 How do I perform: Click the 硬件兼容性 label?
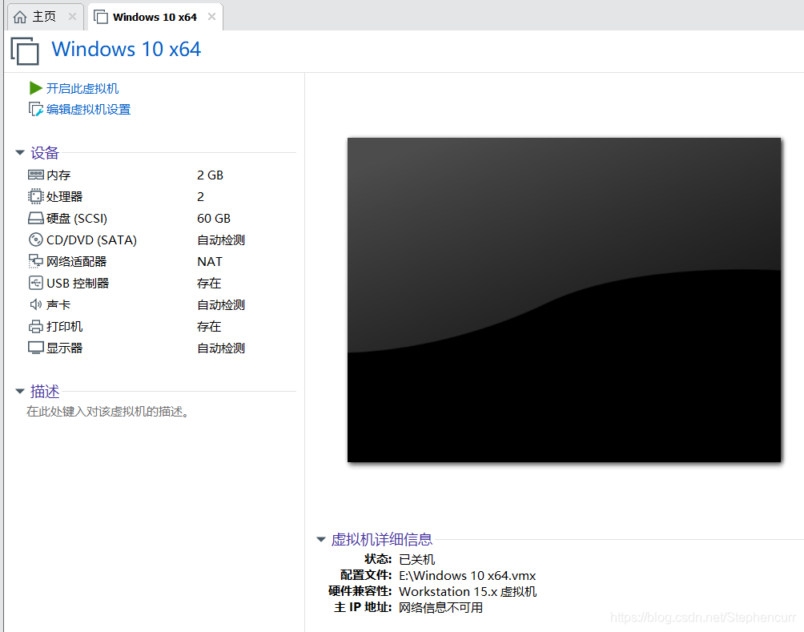pos(360,591)
